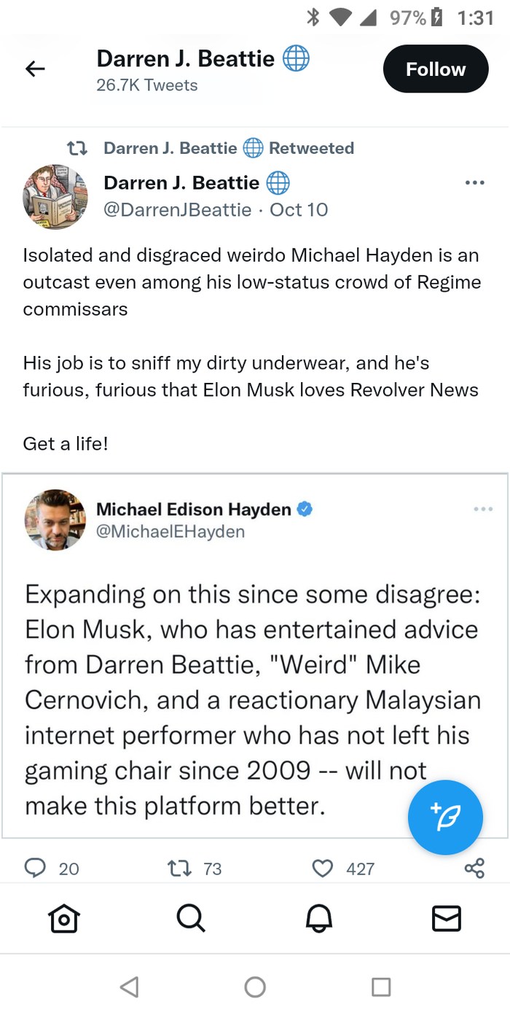Screen dimensions: 510x1021
Task: Open Messages envelope tab
Action: [446, 919]
